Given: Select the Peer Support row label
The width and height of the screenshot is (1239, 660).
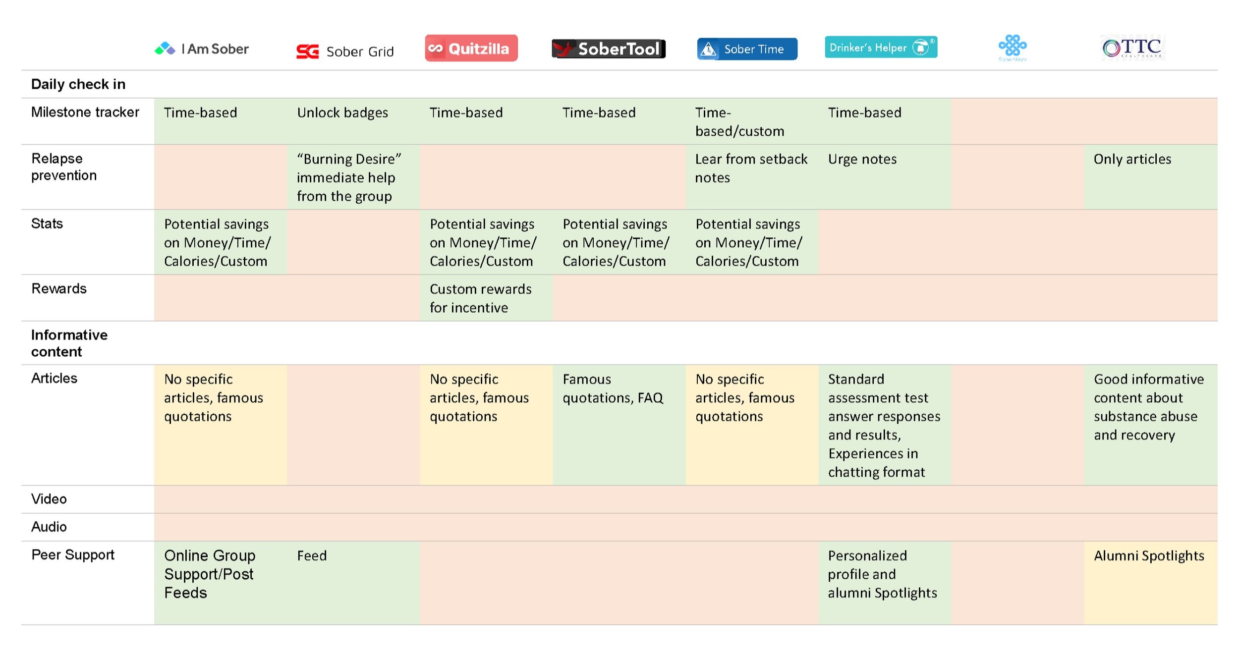Looking at the screenshot, I should 73,554.
